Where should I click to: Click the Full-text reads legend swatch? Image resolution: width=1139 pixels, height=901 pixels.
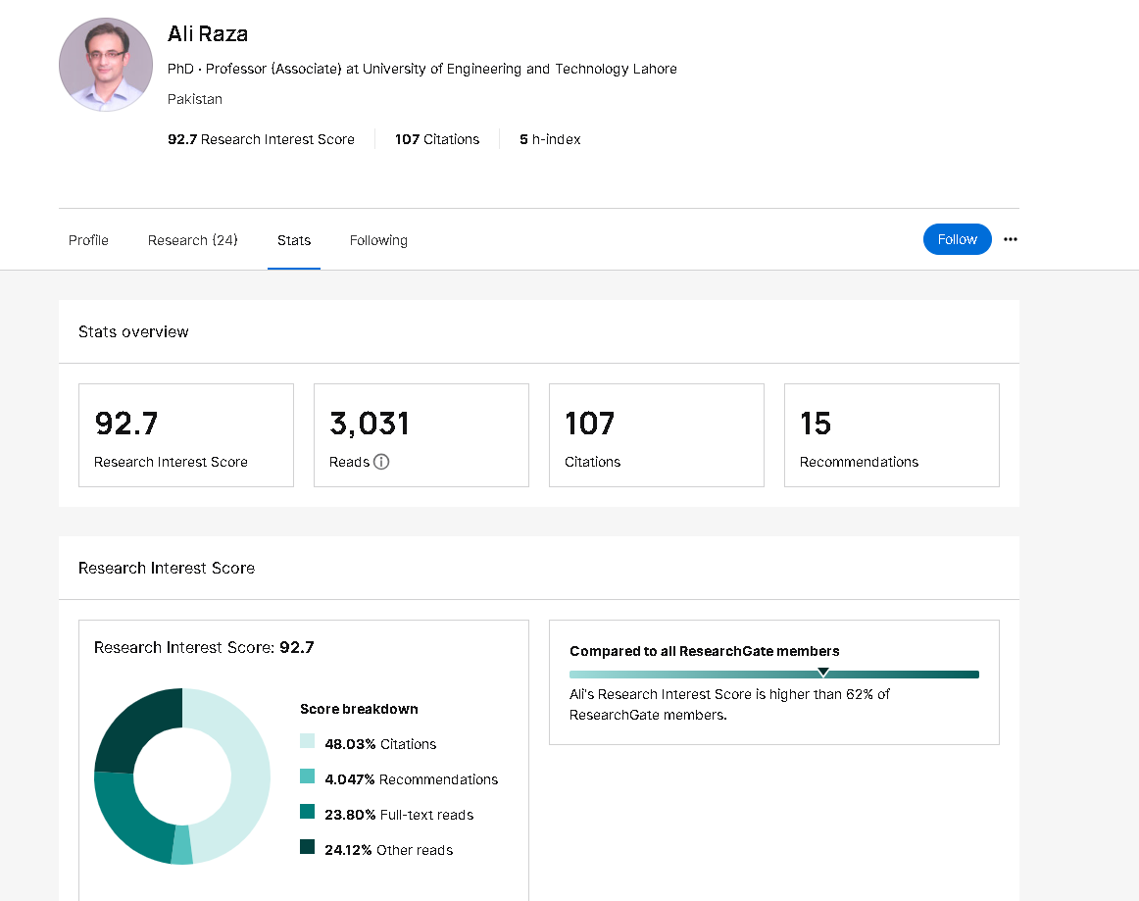point(308,812)
